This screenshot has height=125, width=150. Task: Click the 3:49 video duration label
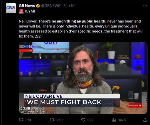coord(27,108)
